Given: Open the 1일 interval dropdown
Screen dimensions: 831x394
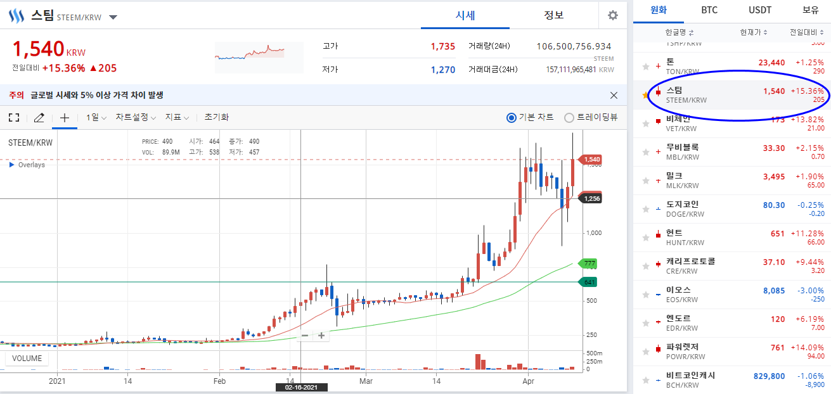Looking at the screenshot, I should (96, 117).
